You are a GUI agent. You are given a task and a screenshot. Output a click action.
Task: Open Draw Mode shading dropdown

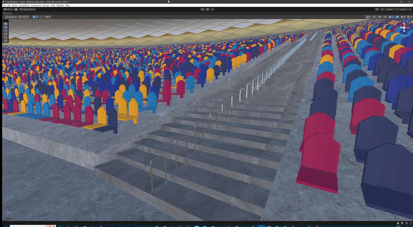(x=368, y=17)
